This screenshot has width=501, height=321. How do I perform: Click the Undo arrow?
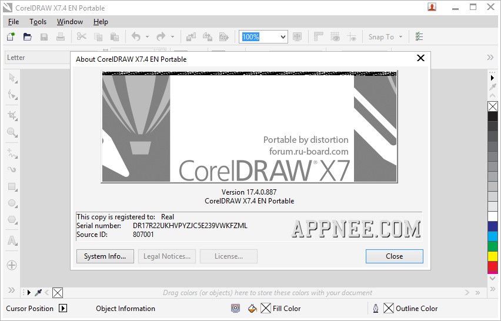pyautogui.click(x=136, y=36)
